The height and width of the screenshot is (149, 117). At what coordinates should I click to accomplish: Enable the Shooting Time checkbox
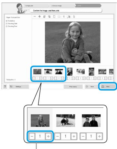(7, 26)
